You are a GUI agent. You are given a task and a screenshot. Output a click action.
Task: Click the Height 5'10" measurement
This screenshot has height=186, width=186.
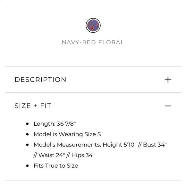tap(119, 145)
